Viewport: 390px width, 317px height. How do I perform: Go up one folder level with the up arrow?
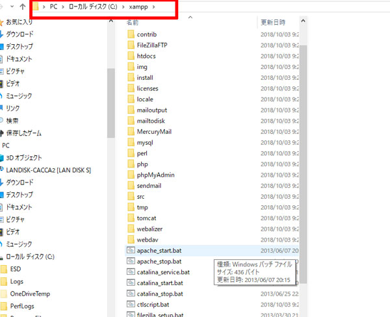[x=23, y=6]
